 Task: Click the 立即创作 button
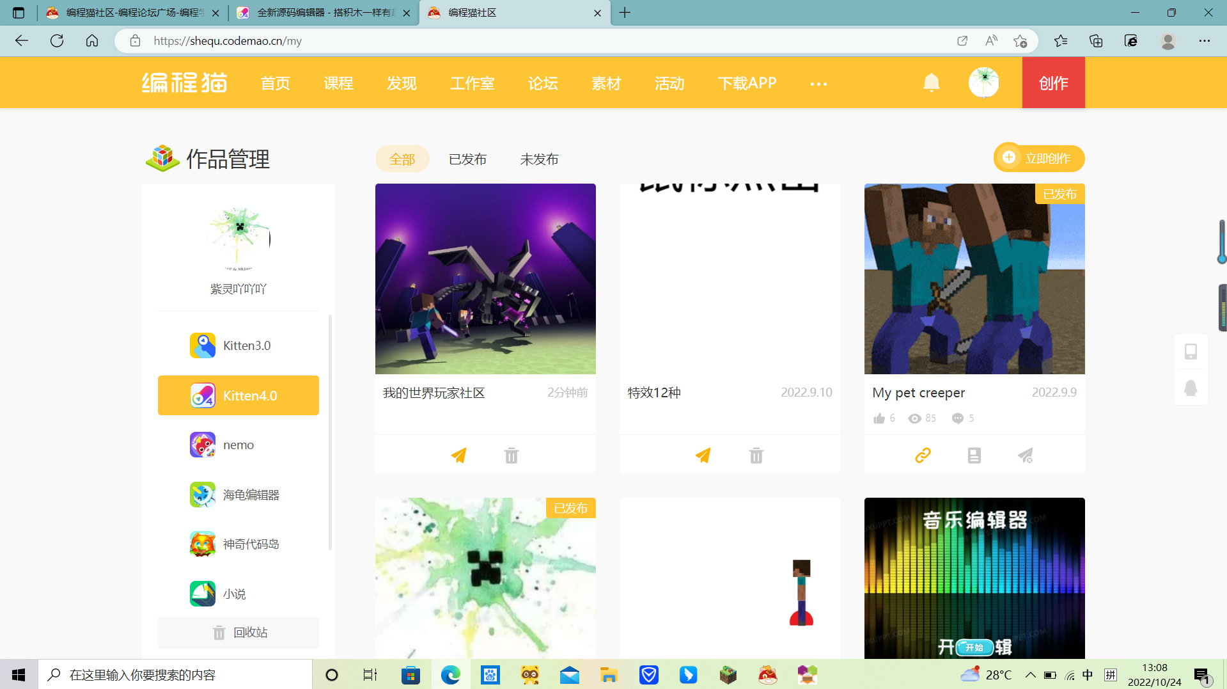tap(1039, 158)
